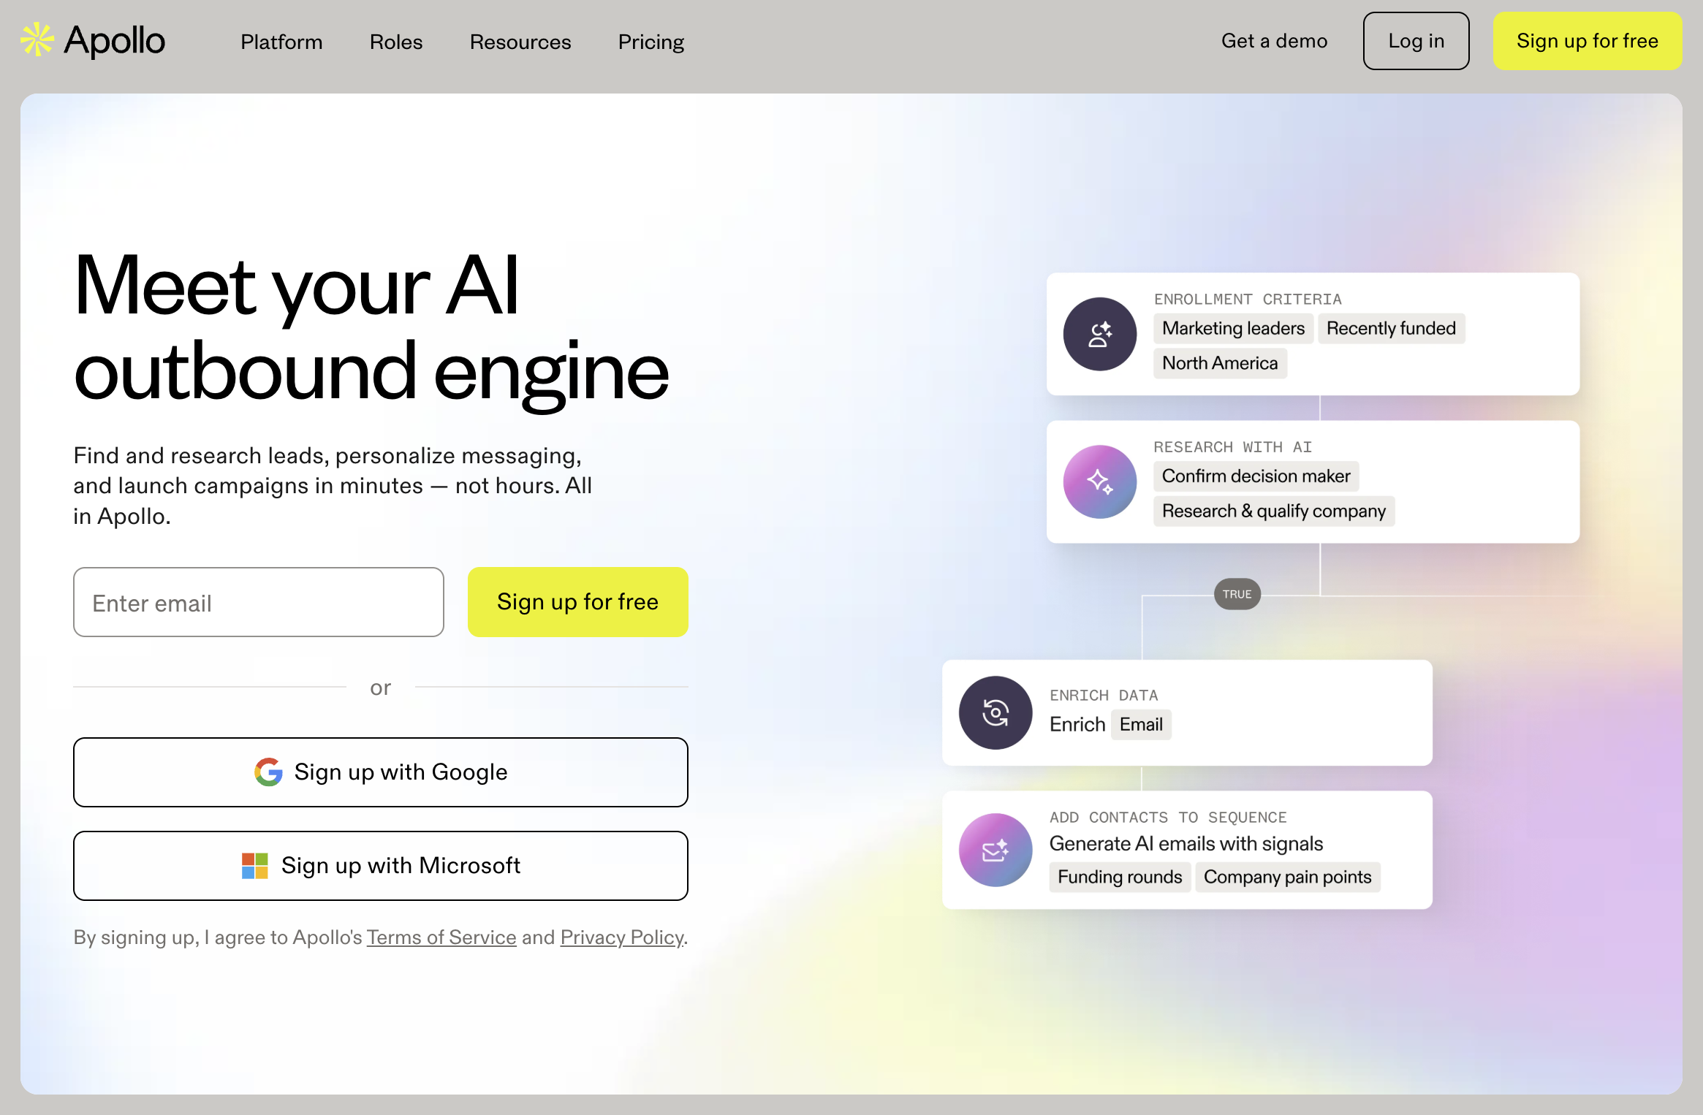Click the Apollo wordmark text
The image size is (1703, 1115).
point(115,41)
